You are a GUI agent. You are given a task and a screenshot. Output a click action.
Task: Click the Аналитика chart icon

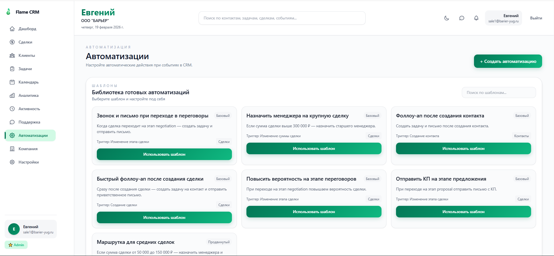pyautogui.click(x=12, y=95)
